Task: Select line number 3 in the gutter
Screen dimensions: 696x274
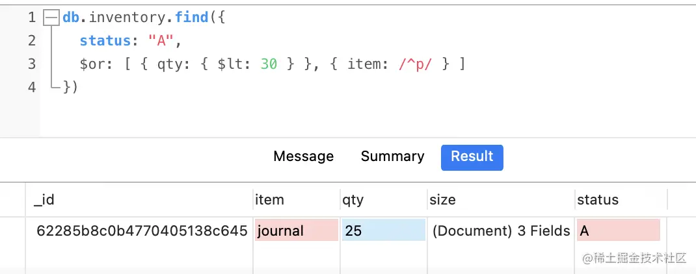Action: 32,64
